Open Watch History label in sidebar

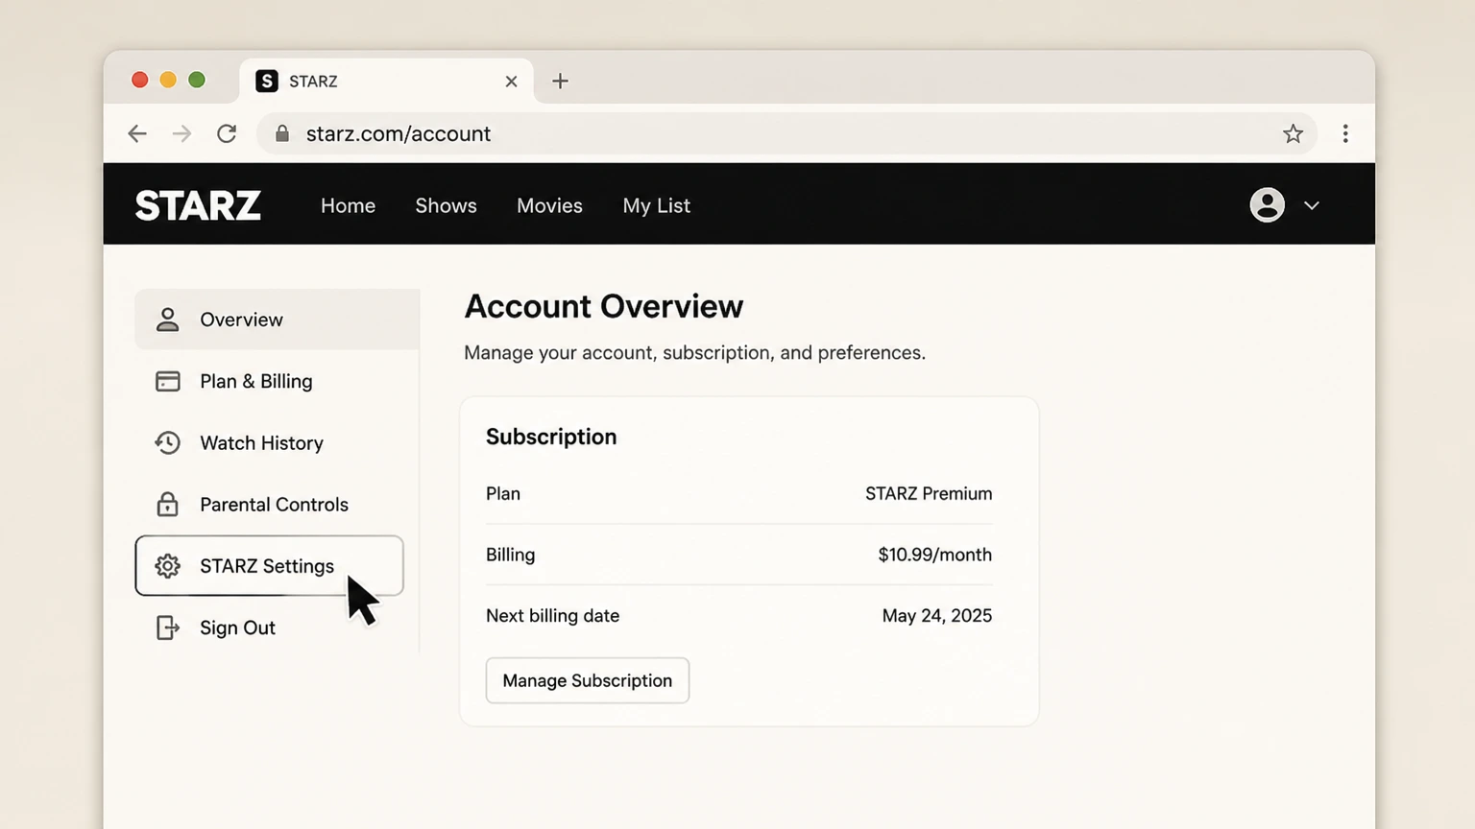click(x=261, y=443)
